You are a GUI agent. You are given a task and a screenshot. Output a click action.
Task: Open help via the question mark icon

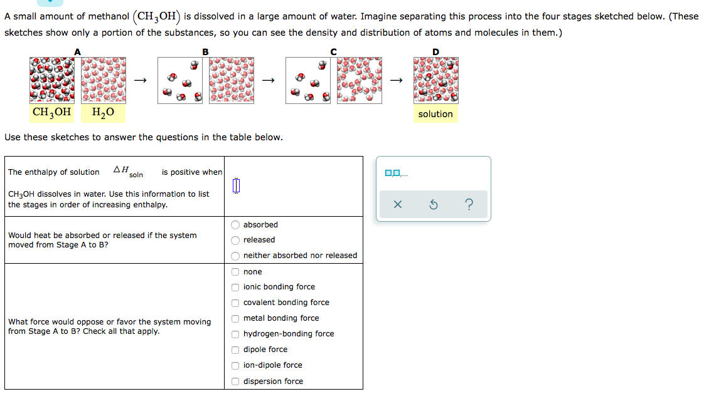(x=470, y=204)
